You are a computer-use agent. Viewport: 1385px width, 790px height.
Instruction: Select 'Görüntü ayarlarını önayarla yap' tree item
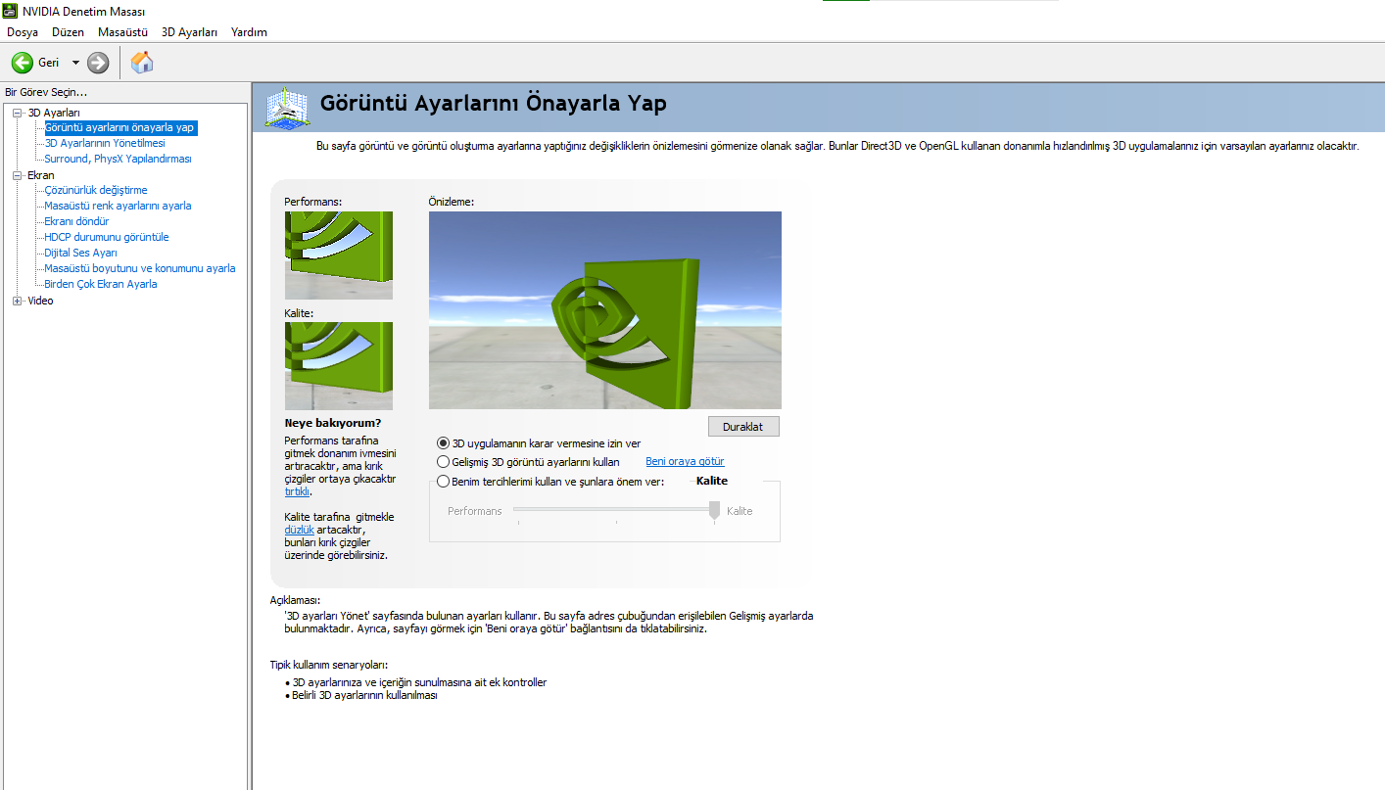(x=120, y=127)
